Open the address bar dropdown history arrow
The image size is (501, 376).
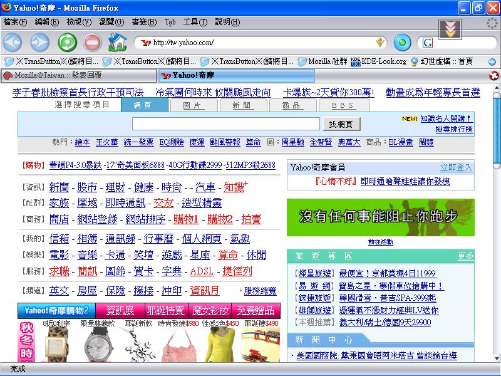tap(380, 43)
